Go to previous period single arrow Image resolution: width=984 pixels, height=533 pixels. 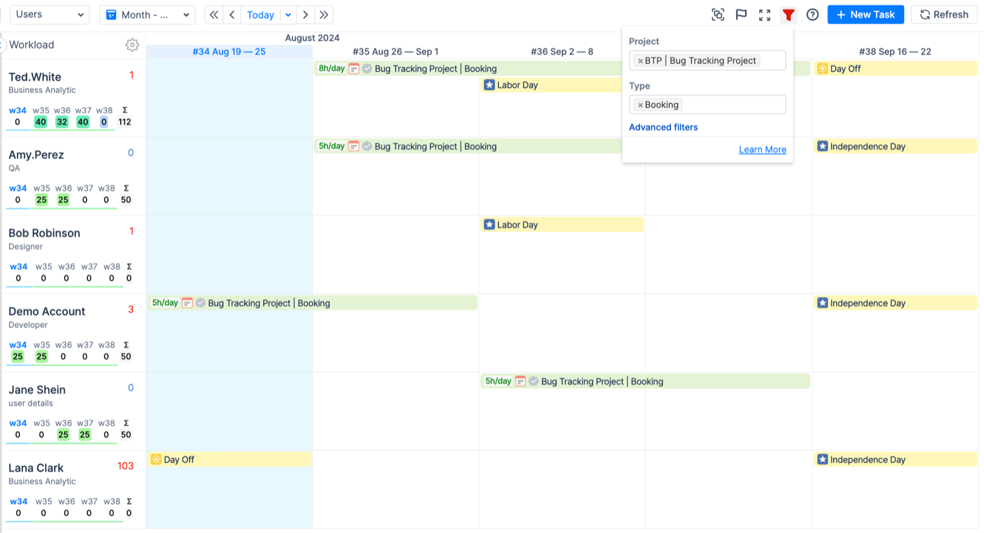(x=232, y=15)
